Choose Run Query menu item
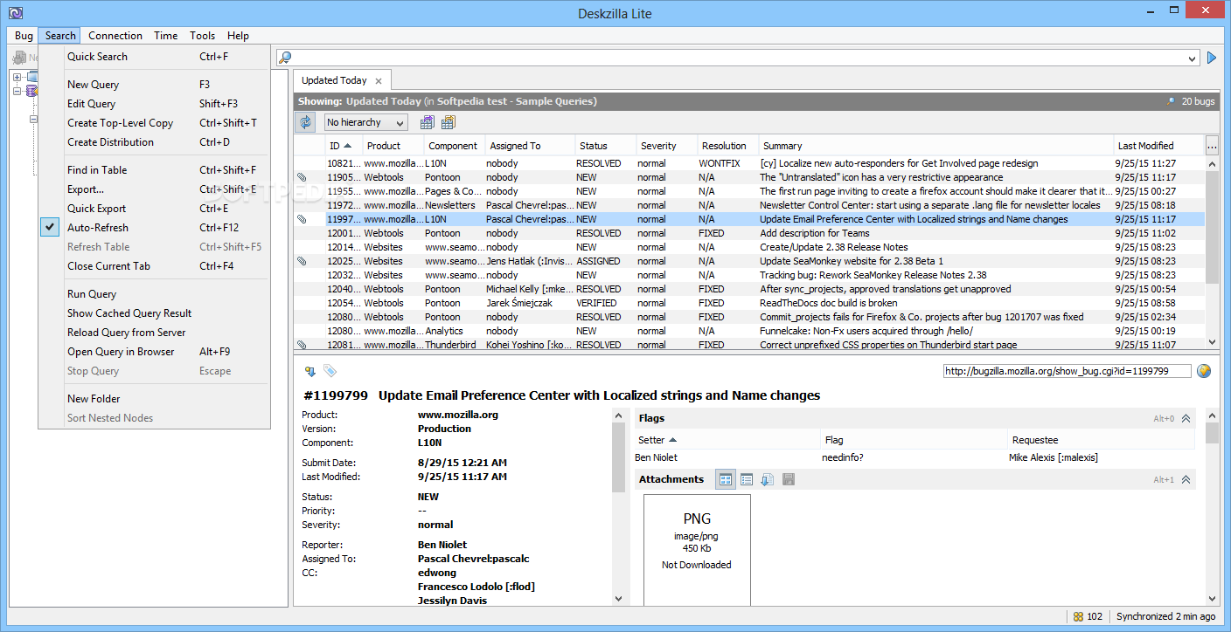This screenshot has width=1231, height=632. point(153,294)
